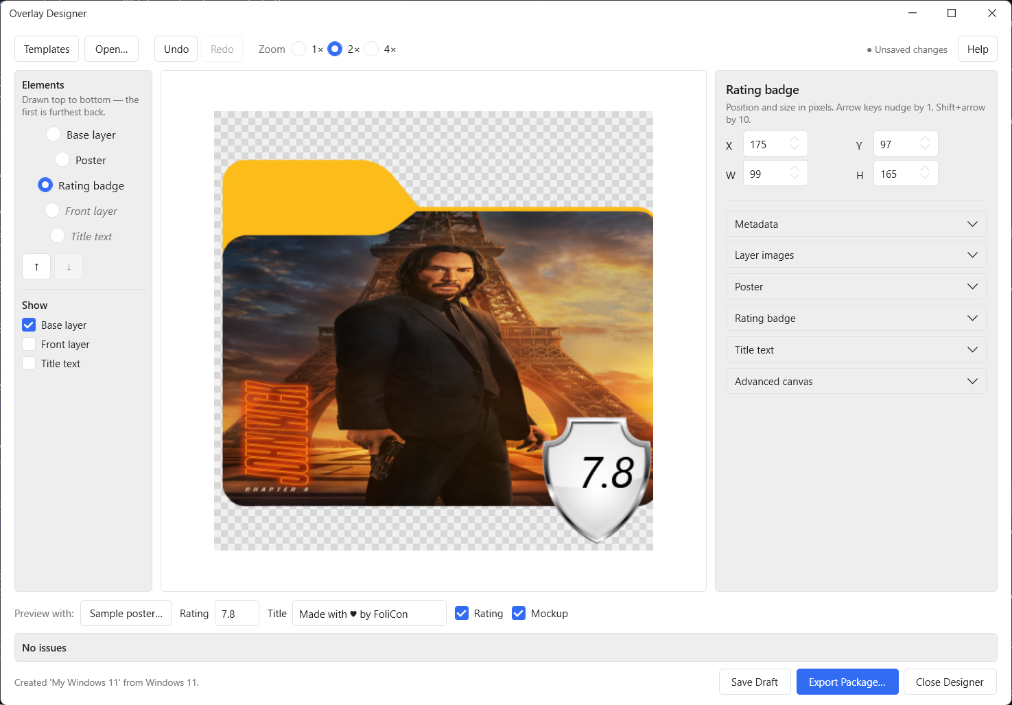The height and width of the screenshot is (705, 1012).
Task: Move selected element up with arrow button
Action: click(36, 266)
